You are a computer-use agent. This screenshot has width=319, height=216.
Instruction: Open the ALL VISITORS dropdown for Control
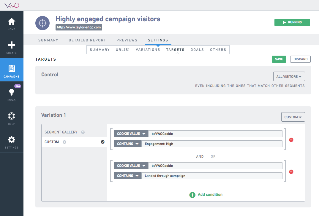click(289, 76)
